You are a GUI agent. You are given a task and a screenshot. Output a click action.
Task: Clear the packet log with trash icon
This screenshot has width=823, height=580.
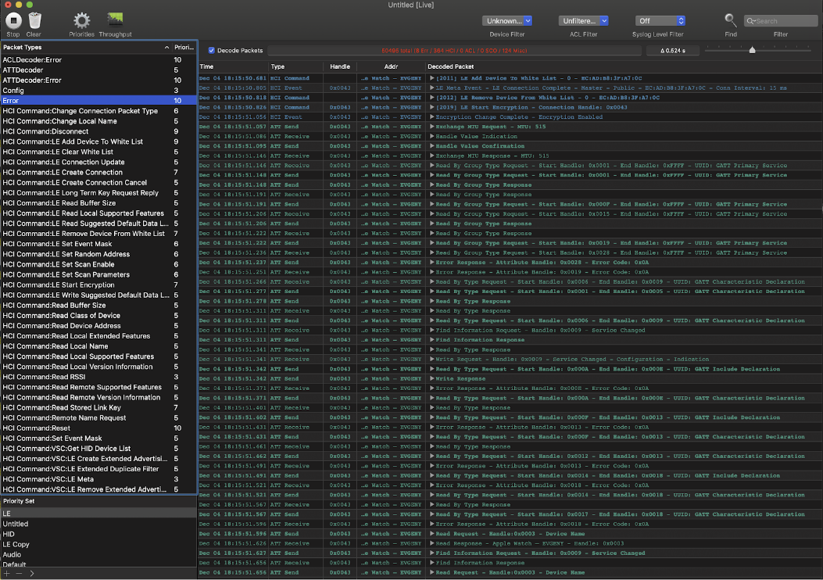(34, 21)
